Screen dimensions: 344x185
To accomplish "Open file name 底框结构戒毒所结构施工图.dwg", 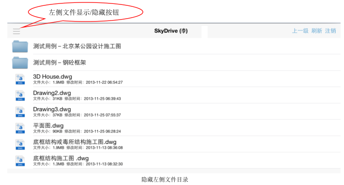I will 74,142.
